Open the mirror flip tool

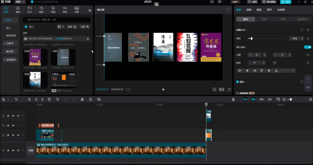[x=82, y=100]
